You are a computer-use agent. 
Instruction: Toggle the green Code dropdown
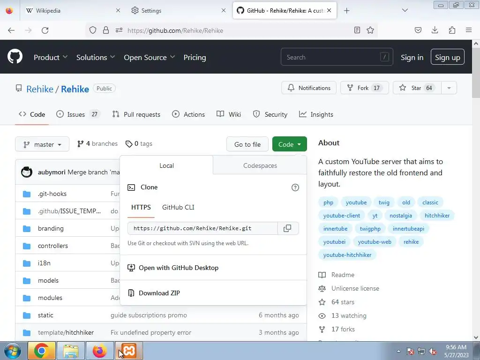290,144
